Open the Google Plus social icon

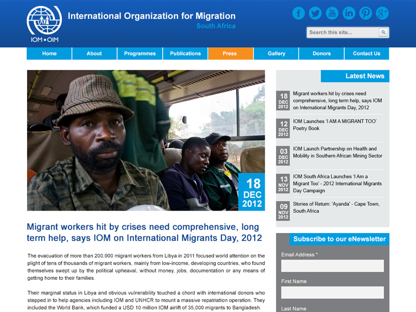click(x=382, y=13)
